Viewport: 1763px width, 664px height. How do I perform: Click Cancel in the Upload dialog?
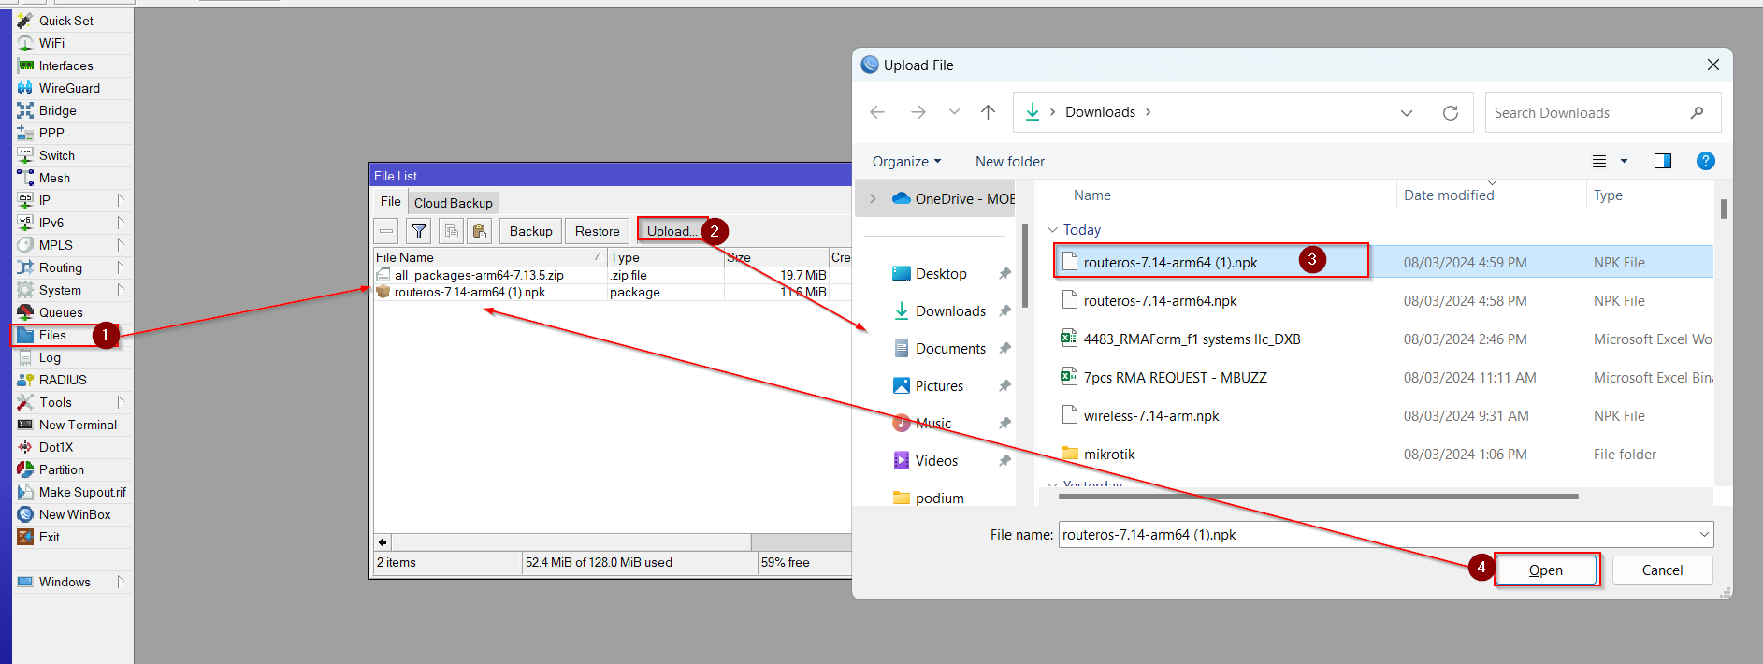[x=1662, y=570]
